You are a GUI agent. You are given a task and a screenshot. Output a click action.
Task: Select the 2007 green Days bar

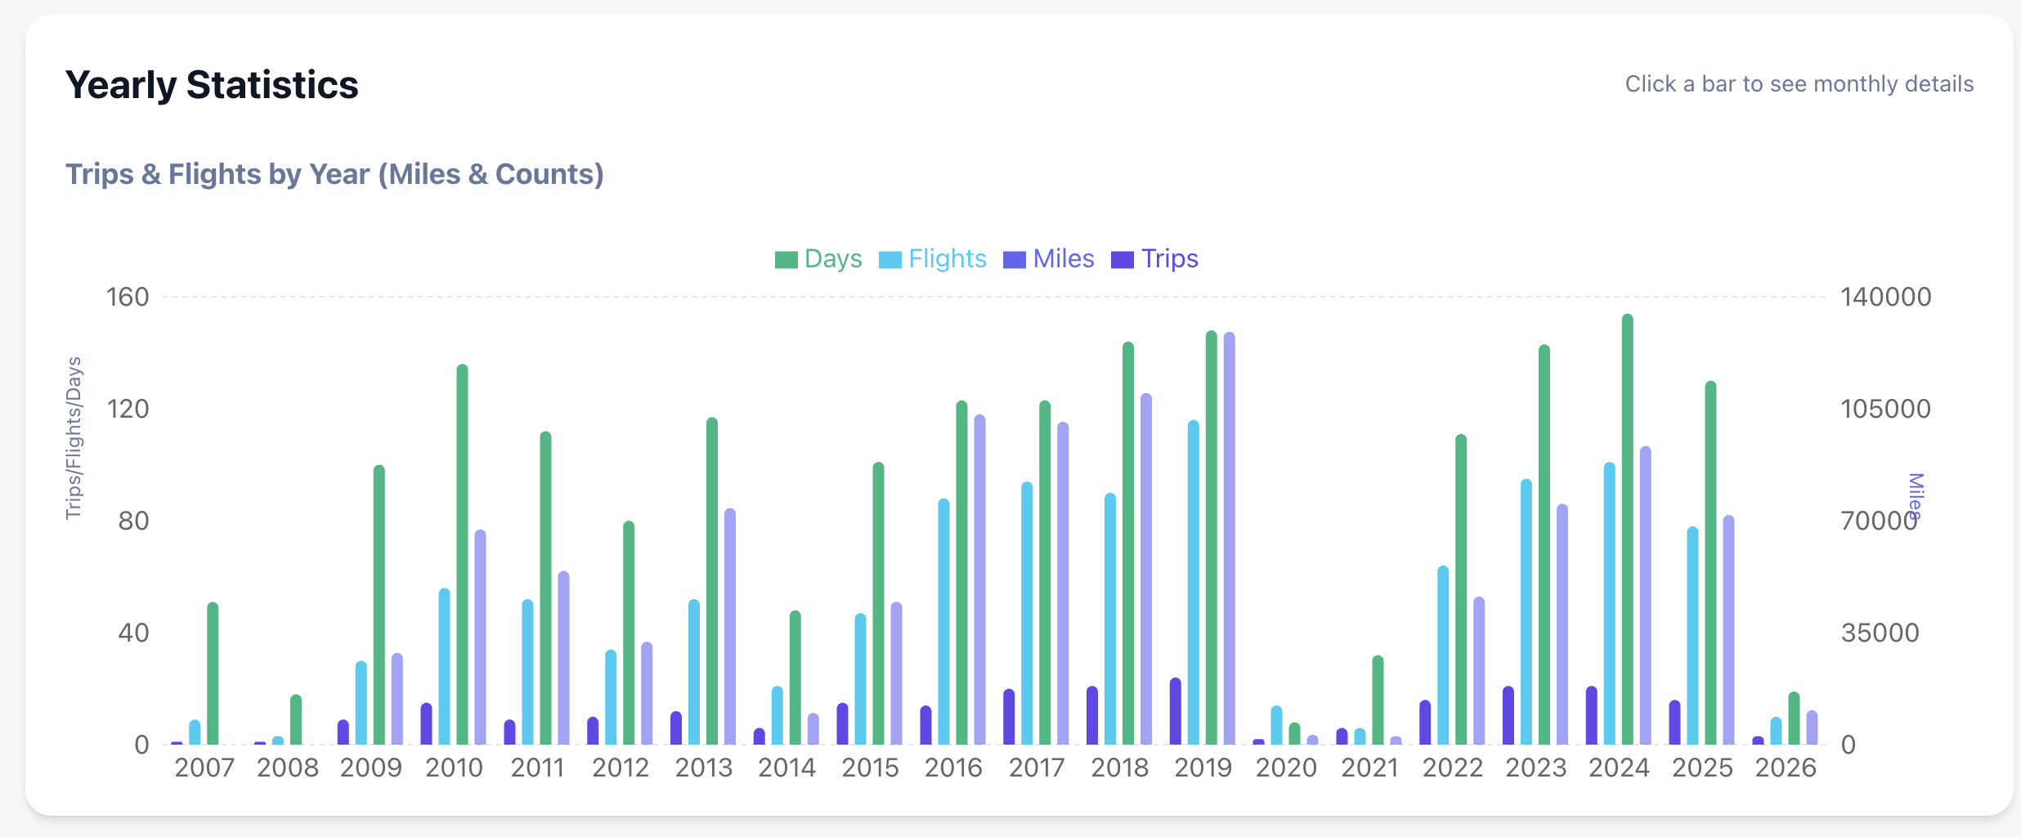click(x=213, y=674)
